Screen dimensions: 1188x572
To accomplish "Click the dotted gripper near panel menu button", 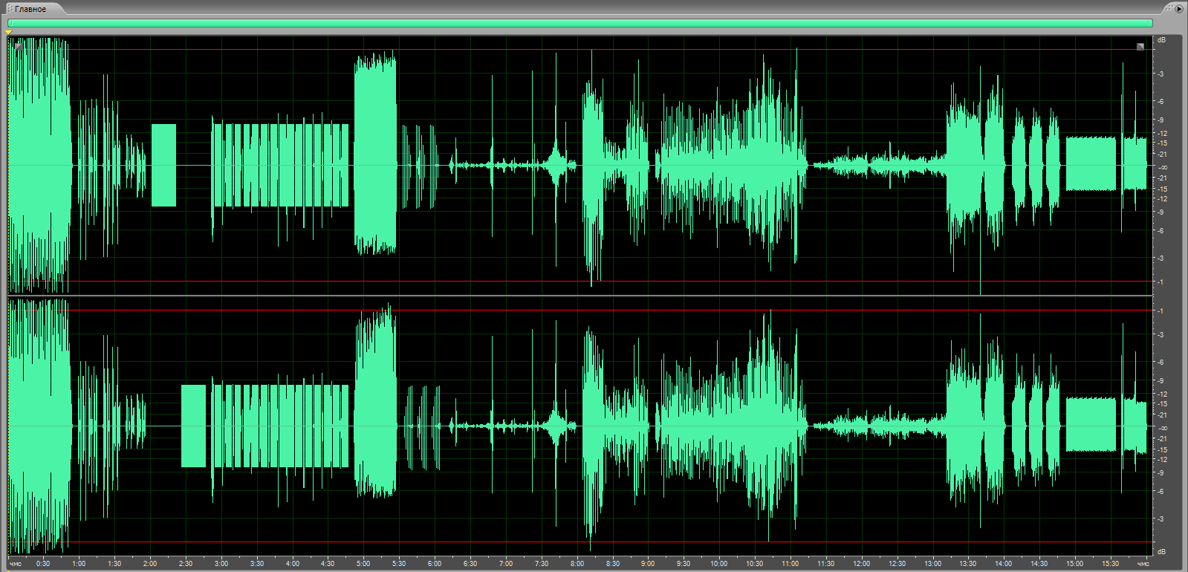I will coord(1169,8).
